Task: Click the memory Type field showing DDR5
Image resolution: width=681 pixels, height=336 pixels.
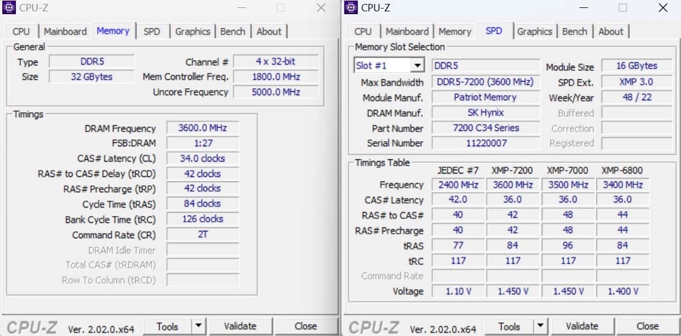Action: point(92,62)
